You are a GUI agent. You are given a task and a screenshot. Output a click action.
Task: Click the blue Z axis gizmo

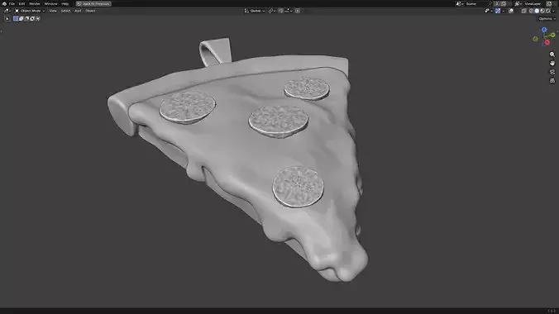(x=544, y=30)
